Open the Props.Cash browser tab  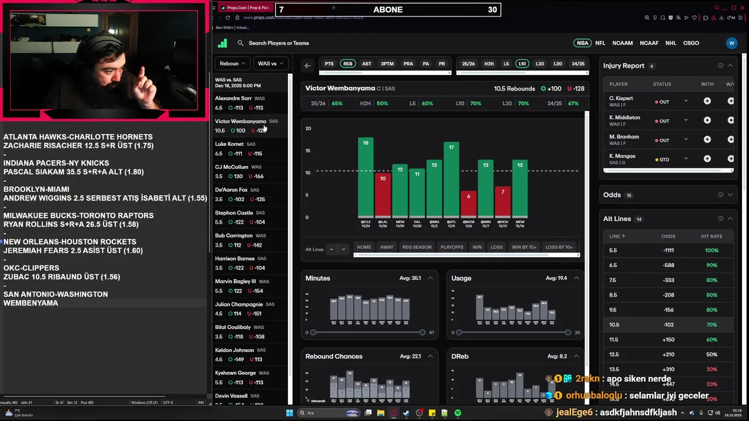(x=245, y=8)
